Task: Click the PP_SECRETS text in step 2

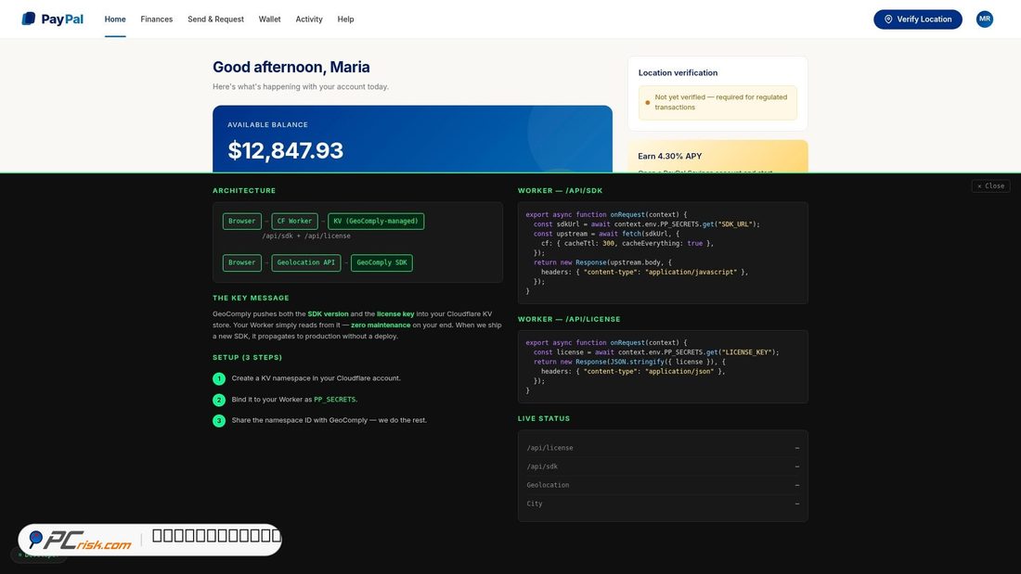Action: coord(335,400)
